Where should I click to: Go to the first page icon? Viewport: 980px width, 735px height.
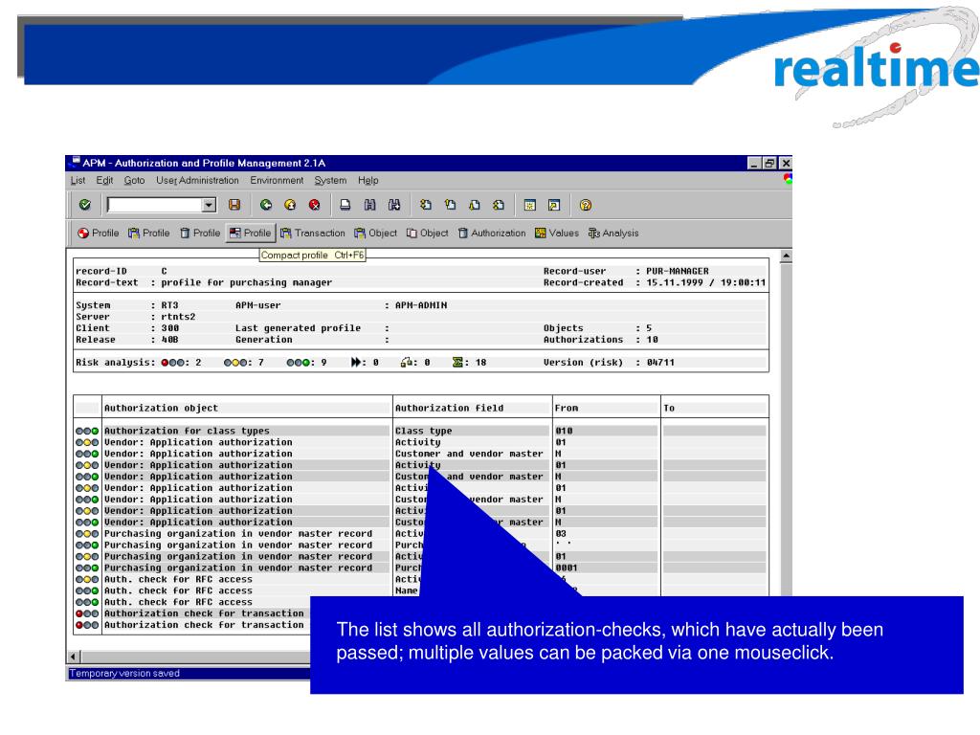point(426,205)
